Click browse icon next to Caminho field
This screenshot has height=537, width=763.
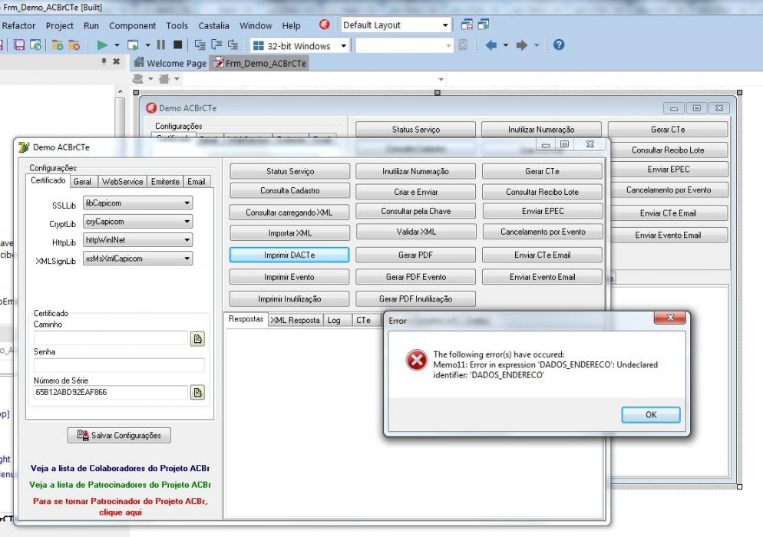point(197,338)
